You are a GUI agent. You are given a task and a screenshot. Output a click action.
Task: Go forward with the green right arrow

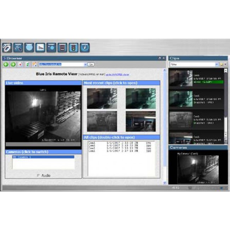[x=13, y=64]
